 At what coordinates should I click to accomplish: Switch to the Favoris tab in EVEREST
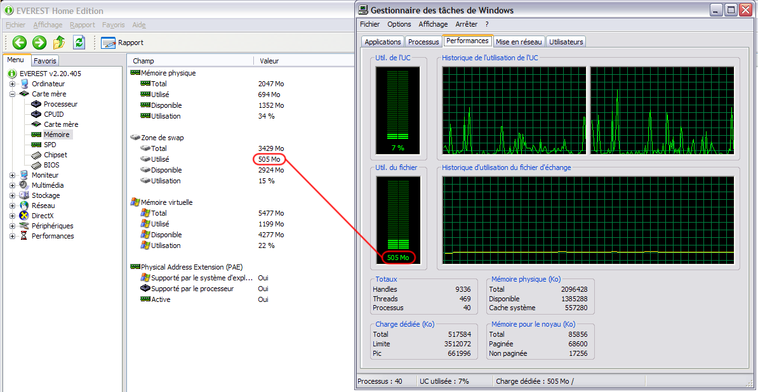click(44, 61)
